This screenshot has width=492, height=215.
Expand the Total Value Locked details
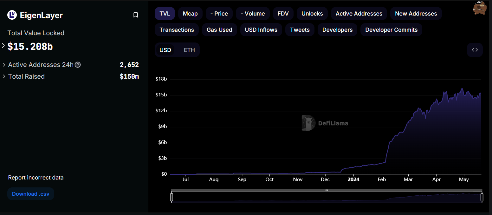3,46
